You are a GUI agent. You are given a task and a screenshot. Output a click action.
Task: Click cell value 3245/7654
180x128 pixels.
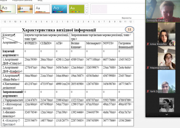(x=31, y=112)
